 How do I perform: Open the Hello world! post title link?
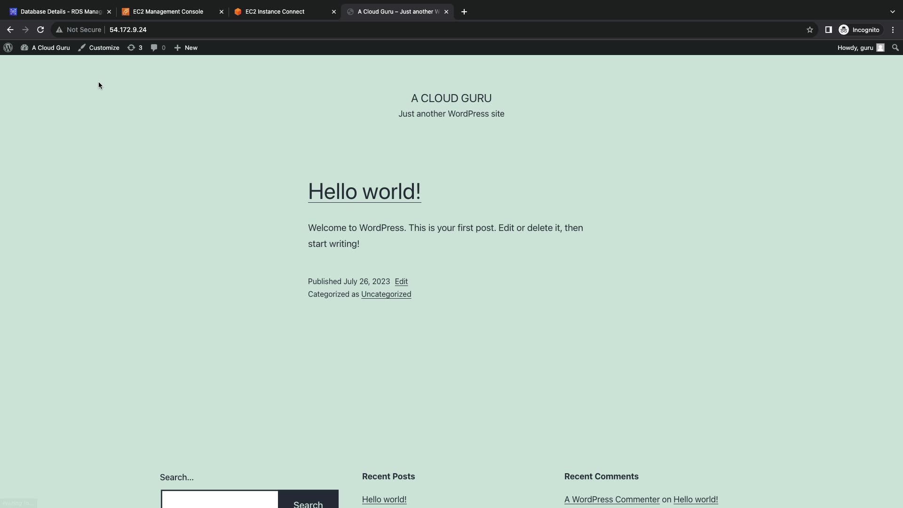pyautogui.click(x=364, y=191)
